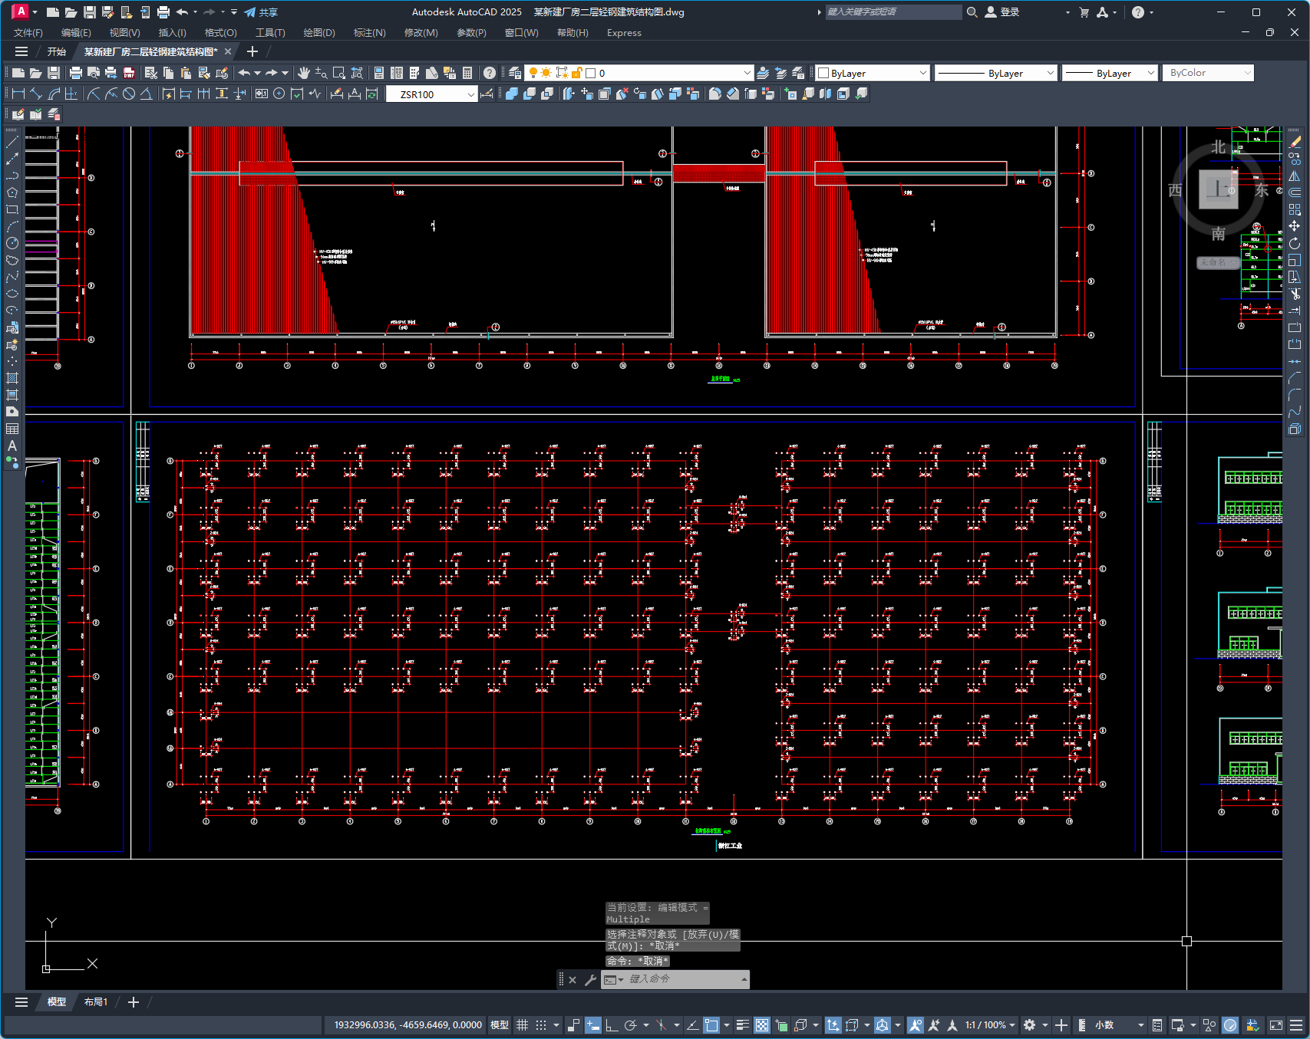Open the Layer Properties Manager icon
The width and height of the screenshot is (1310, 1039).
click(515, 73)
